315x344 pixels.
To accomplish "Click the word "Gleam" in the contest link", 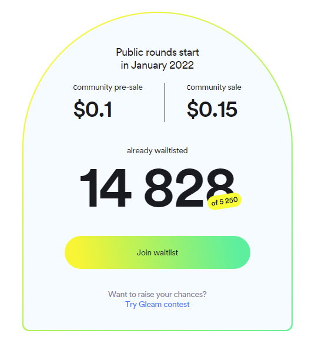I will point(150,304).
